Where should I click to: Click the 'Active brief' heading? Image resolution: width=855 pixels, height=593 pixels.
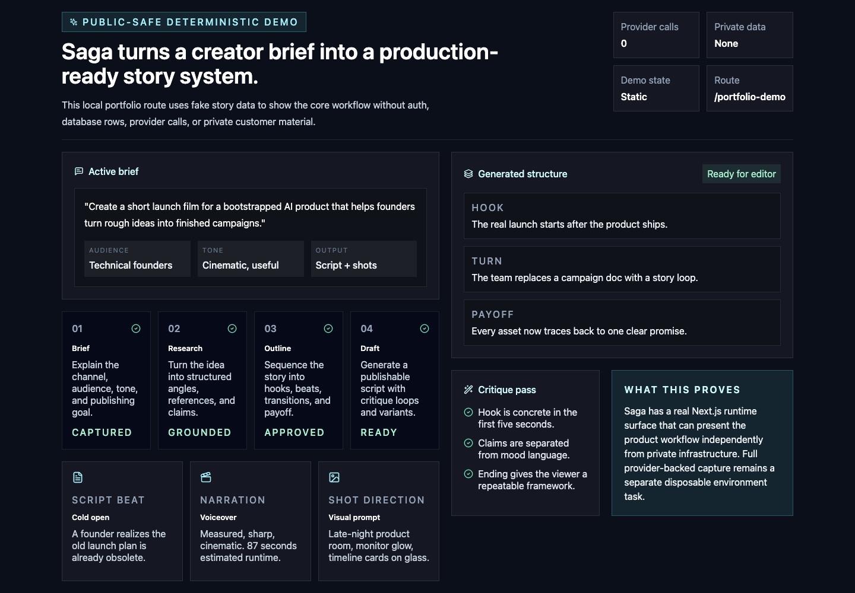113,171
